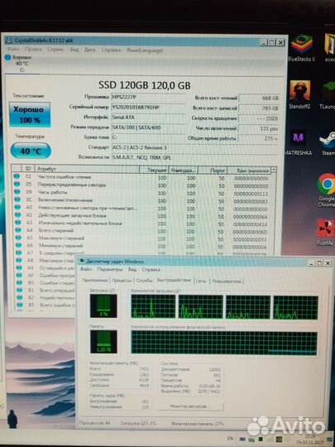Click status circle of attribute A6 row
Screen dimensions: 335x447
pyautogui.click(x=18, y=245)
